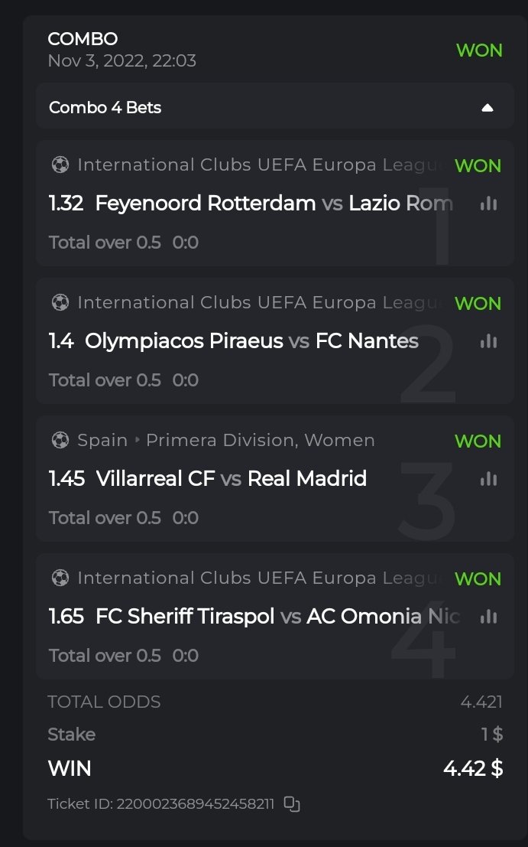Open FC Sheriff Tiraspol vs Omonia match
The image size is (528, 847).
point(277,617)
